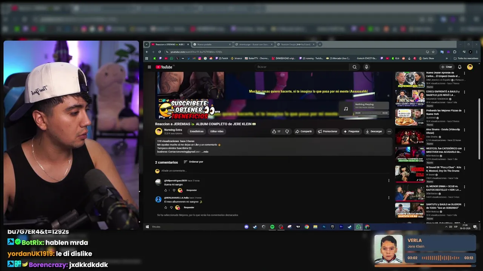Click the Preguntar button
The height and width of the screenshot is (271, 483).
352,131
